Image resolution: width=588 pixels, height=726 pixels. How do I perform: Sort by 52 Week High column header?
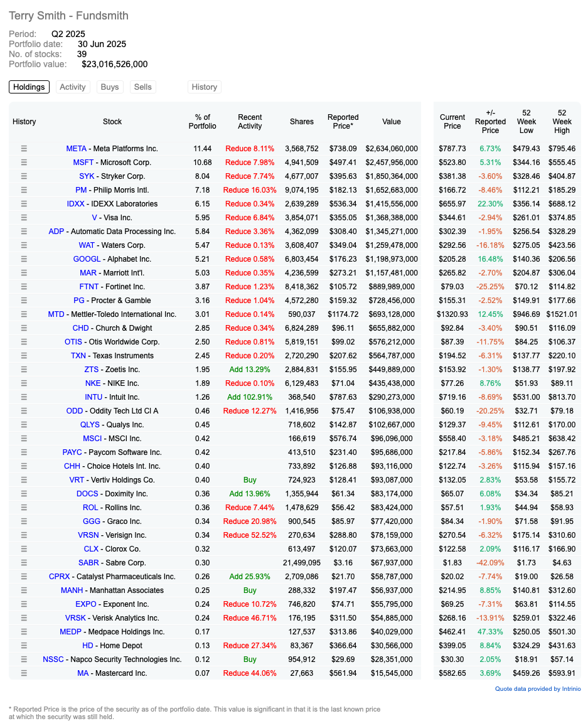click(562, 122)
